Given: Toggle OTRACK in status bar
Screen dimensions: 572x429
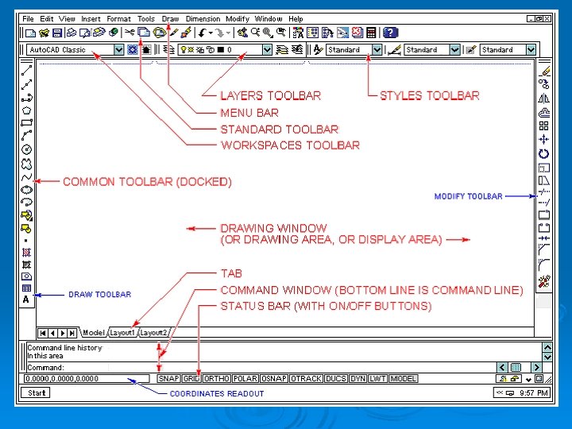Looking at the screenshot, I should click(306, 379).
